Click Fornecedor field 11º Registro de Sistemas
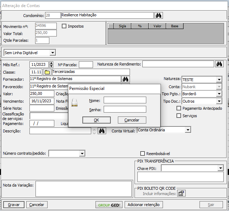 click(x=75, y=79)
